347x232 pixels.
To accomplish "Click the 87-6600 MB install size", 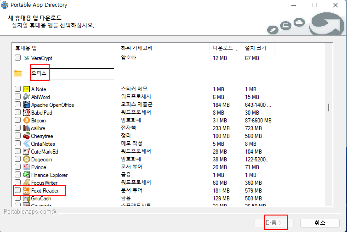I will 258,121.
